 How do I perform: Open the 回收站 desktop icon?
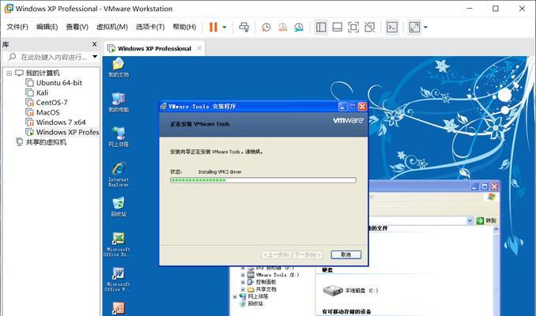[119, 207]
